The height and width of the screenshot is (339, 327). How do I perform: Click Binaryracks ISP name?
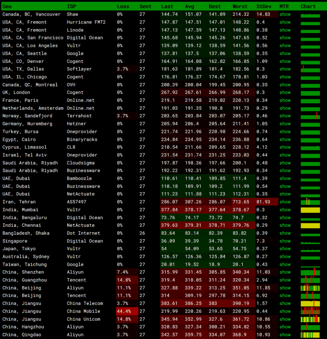point(82,140)
